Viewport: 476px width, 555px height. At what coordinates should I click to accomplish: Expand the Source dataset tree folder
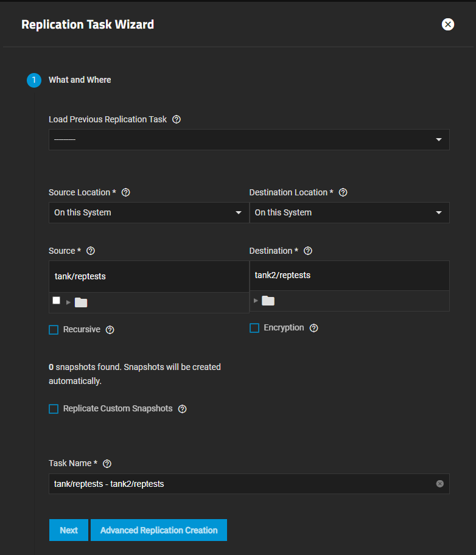[69, 302]
